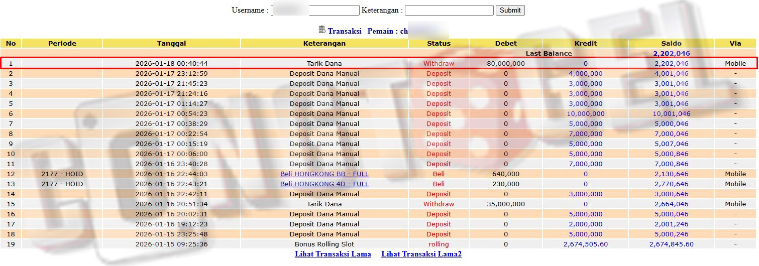Select the 80,000,000 debet amount in row 1
The width and height of the screenshot is (759, 266).
[505, 64]
